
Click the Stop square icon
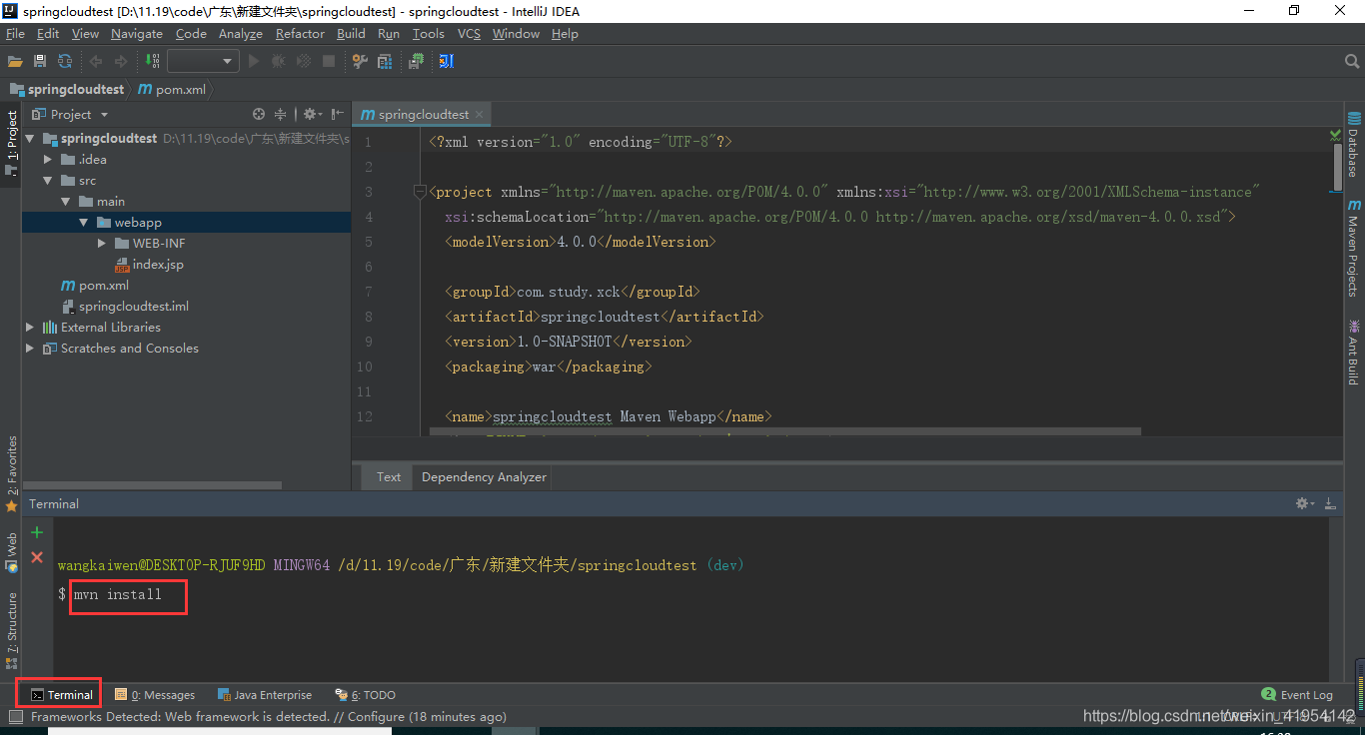point(328,62)
